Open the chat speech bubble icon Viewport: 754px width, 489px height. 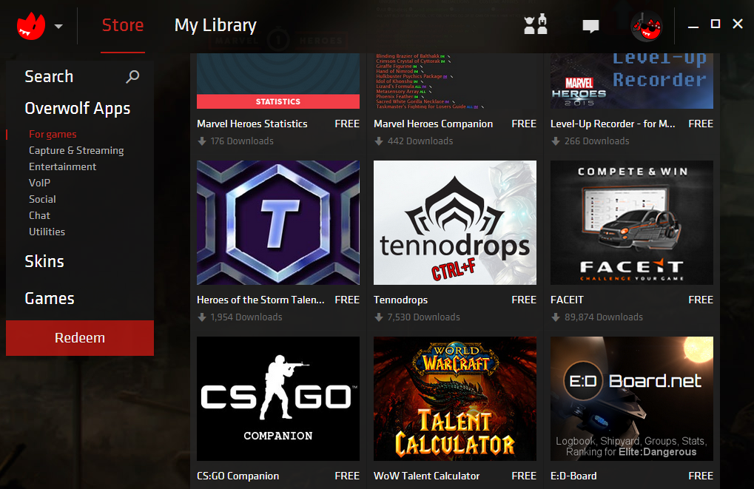click(590, 26)
